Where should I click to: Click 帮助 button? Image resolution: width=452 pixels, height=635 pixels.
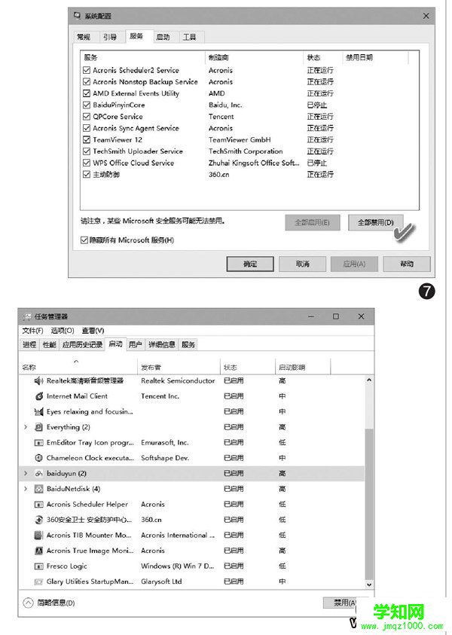tap(407, 264)
